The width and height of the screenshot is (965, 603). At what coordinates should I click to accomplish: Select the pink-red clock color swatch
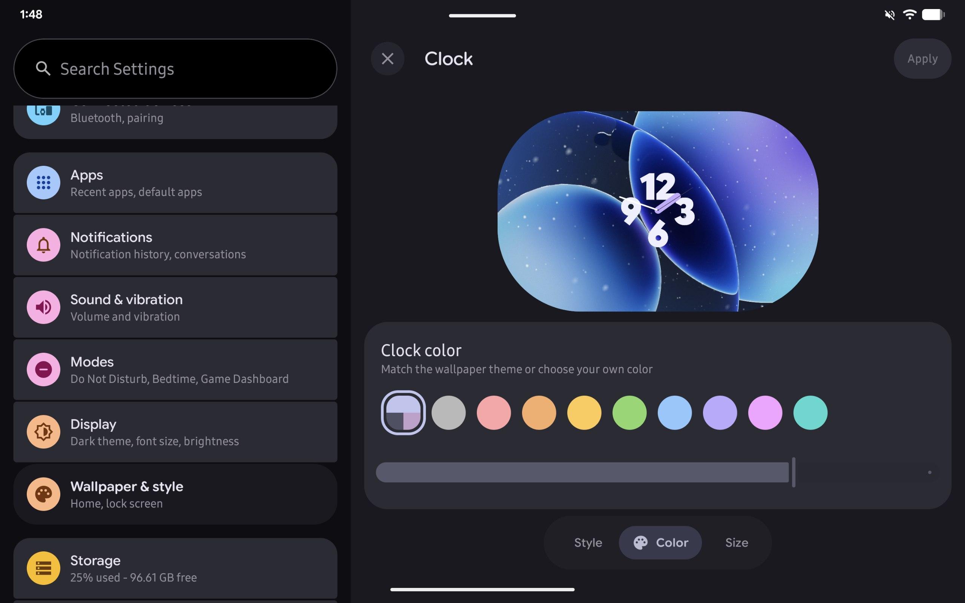[x=494, y=413]
